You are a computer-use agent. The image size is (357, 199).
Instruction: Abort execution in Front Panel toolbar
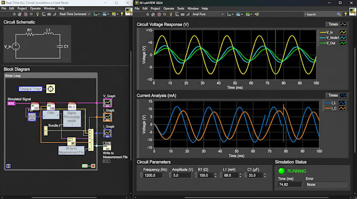[26, 14]
